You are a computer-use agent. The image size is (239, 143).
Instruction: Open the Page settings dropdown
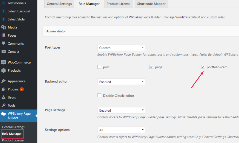121,110
